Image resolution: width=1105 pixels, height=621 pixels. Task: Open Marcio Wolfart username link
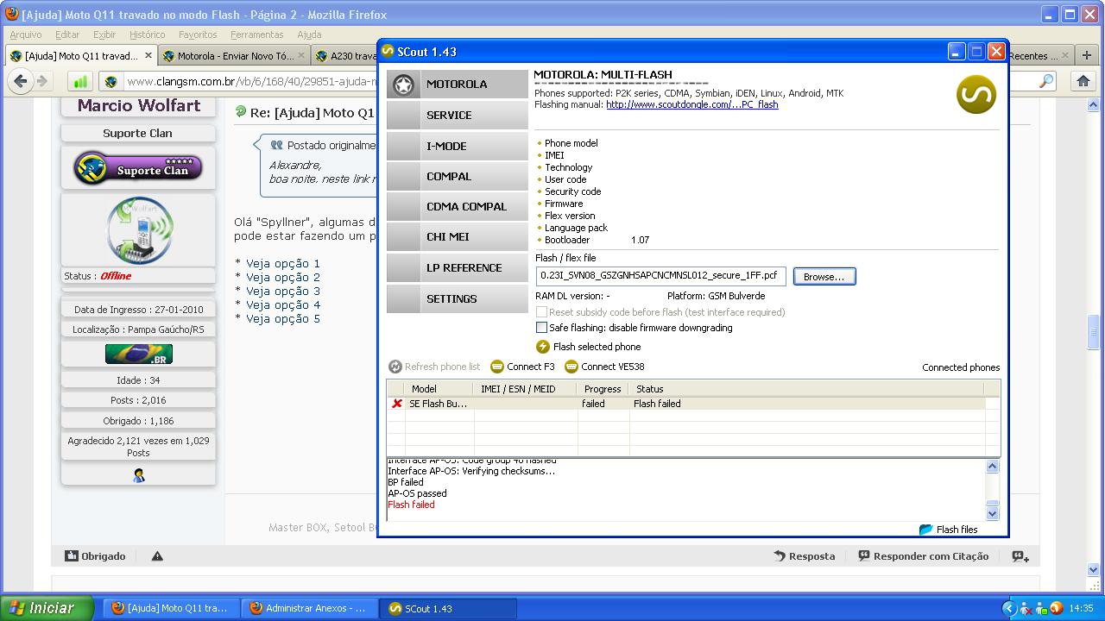(x=139, y=106)
